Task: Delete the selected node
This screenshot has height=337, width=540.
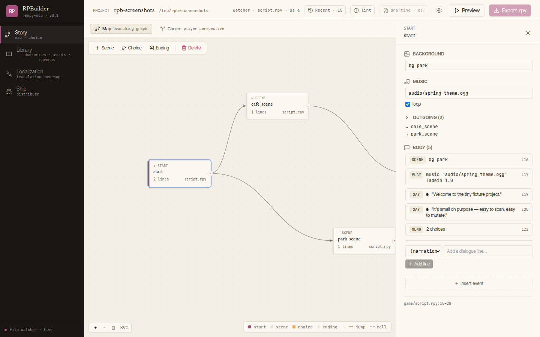Action: coord(191,48)
